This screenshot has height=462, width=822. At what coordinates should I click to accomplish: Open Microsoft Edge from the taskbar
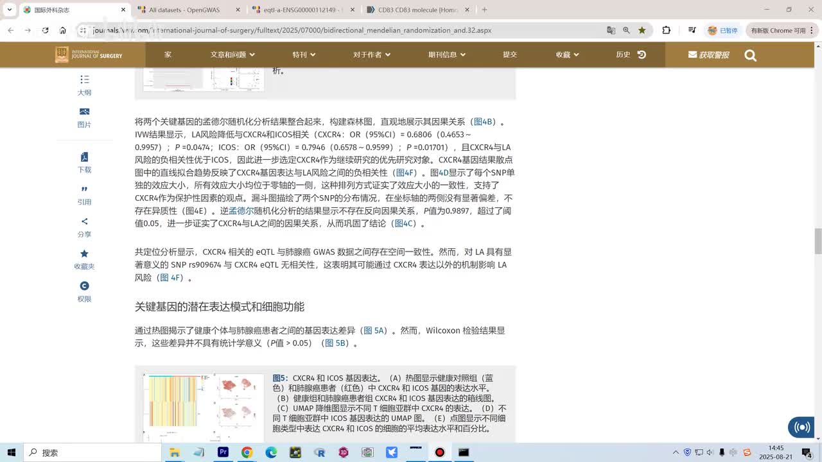click(x=271, y=452)
